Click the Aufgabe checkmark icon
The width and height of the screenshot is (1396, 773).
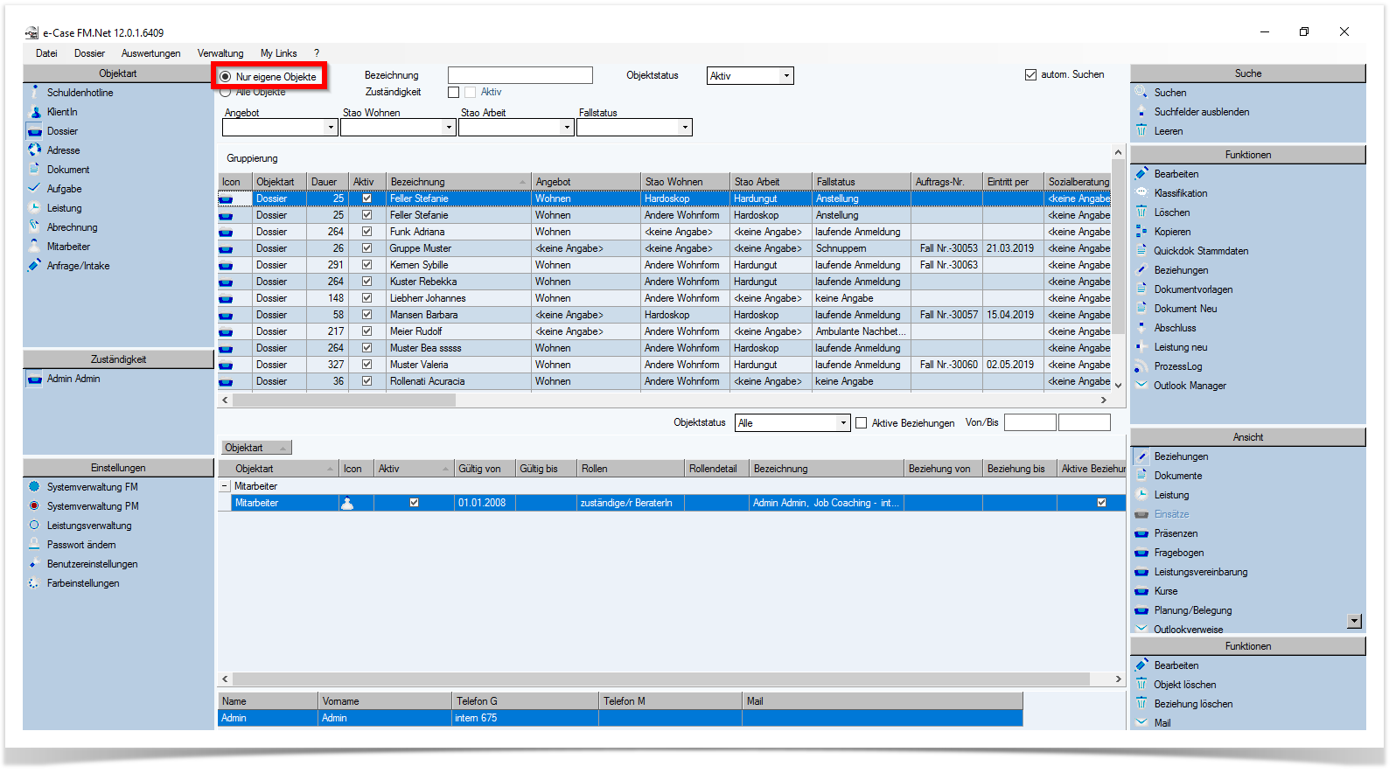click(x=35, y=188)
